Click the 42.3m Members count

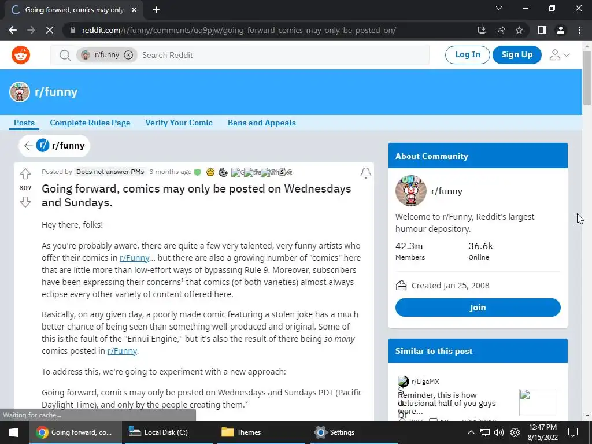(x=409, y=246)
